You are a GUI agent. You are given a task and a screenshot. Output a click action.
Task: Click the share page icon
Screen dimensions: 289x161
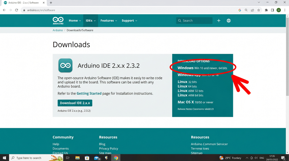tap(252, 10)
